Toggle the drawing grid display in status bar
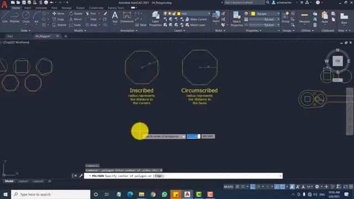The image size is (354, 199). 237,187
